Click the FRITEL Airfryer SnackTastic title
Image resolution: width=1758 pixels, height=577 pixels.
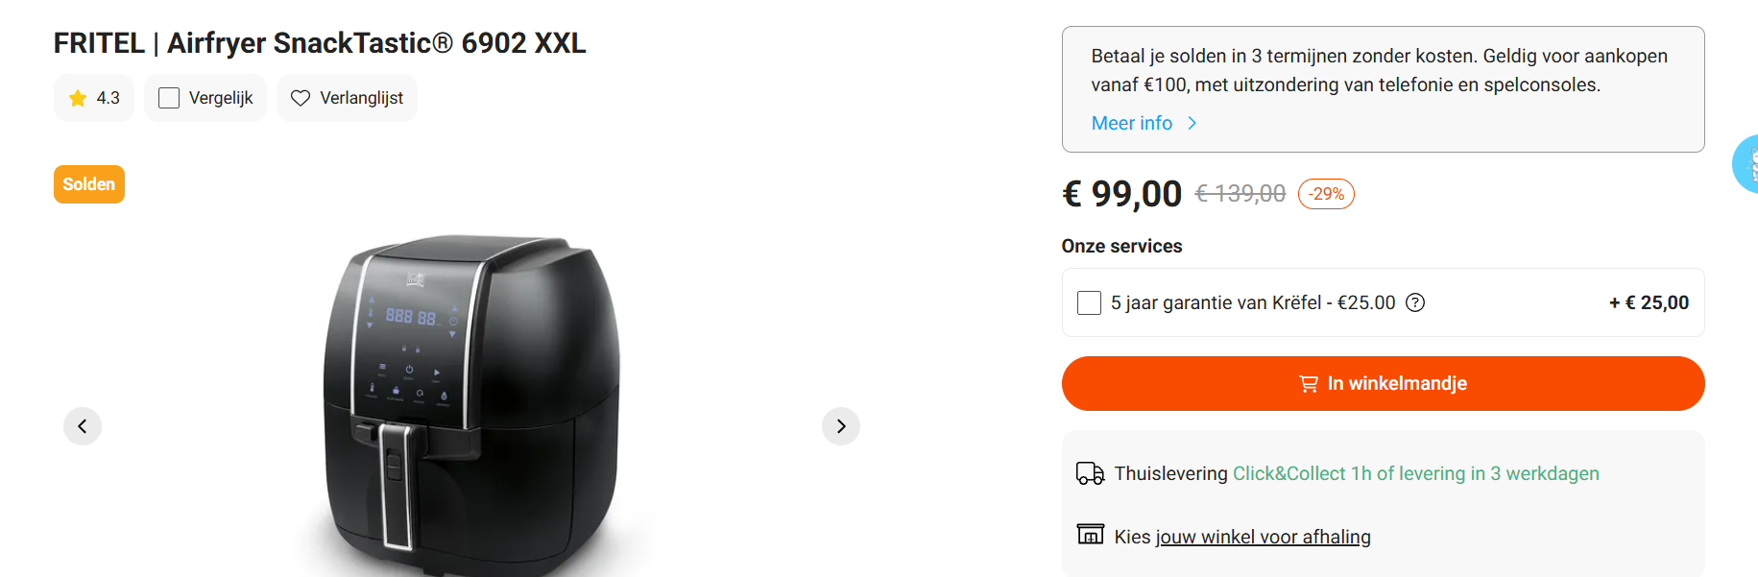click(320, 43)
